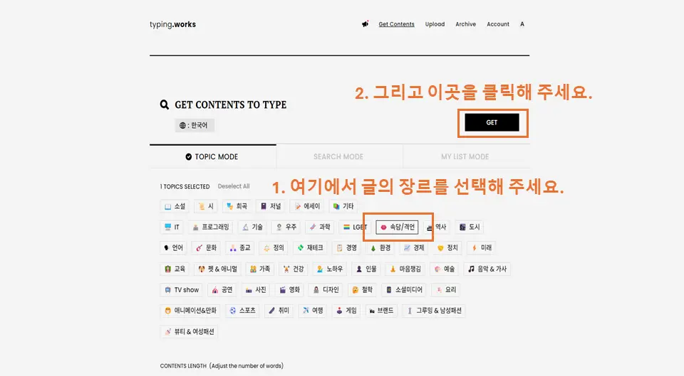This screenshot has width=684, height=376.
Task: Open the Archive link
Action: tap(465, 24)
